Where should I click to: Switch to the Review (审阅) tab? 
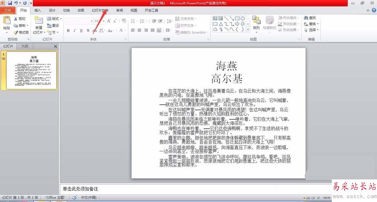click(120, 10)
